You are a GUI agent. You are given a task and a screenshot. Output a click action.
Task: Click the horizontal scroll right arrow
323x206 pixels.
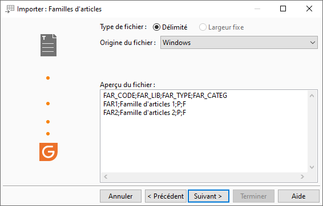tap(302, 176)
